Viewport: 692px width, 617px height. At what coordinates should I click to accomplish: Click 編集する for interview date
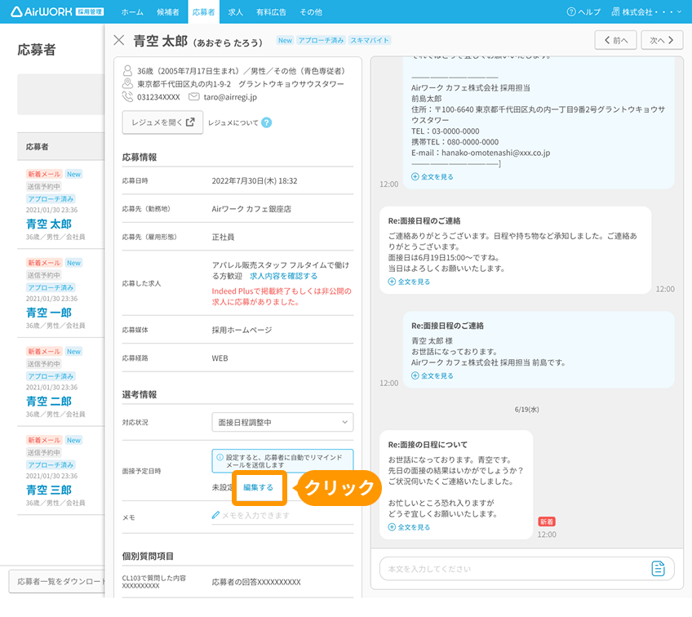pyautogui.click(x=258, y=487)
